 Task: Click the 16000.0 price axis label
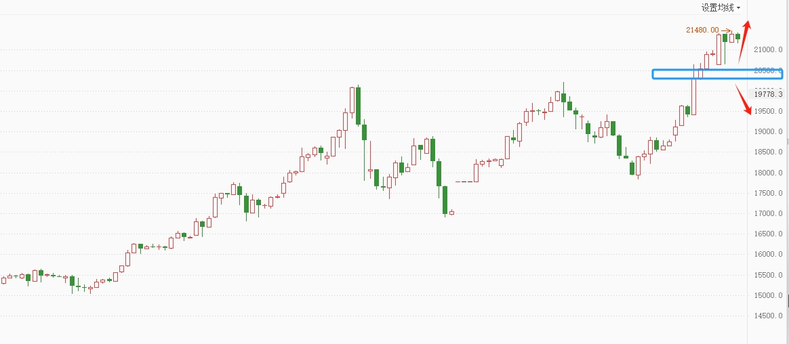(x=769, y=255)
